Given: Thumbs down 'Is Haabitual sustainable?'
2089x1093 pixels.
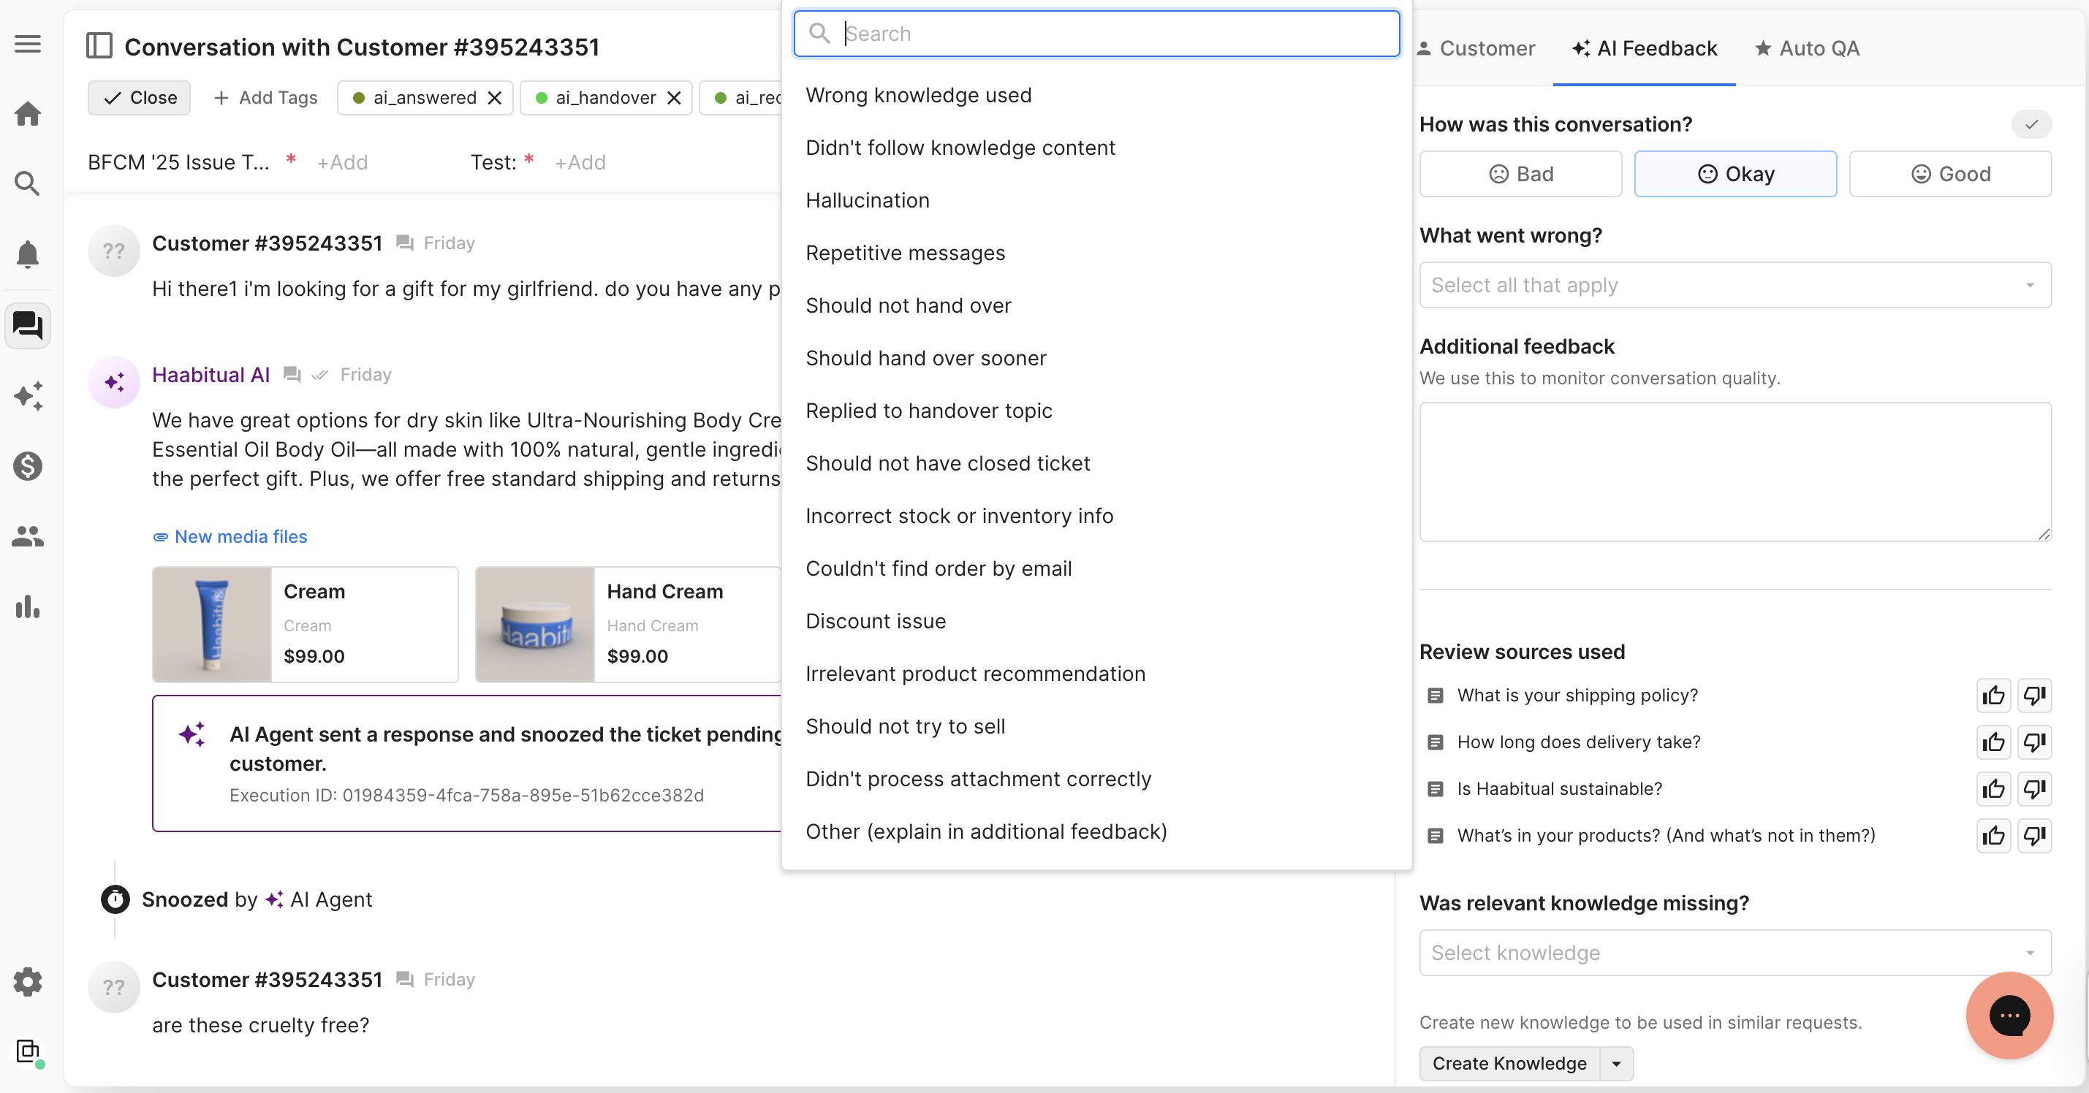Looking at the screenshot, I should click(2035, 789).
